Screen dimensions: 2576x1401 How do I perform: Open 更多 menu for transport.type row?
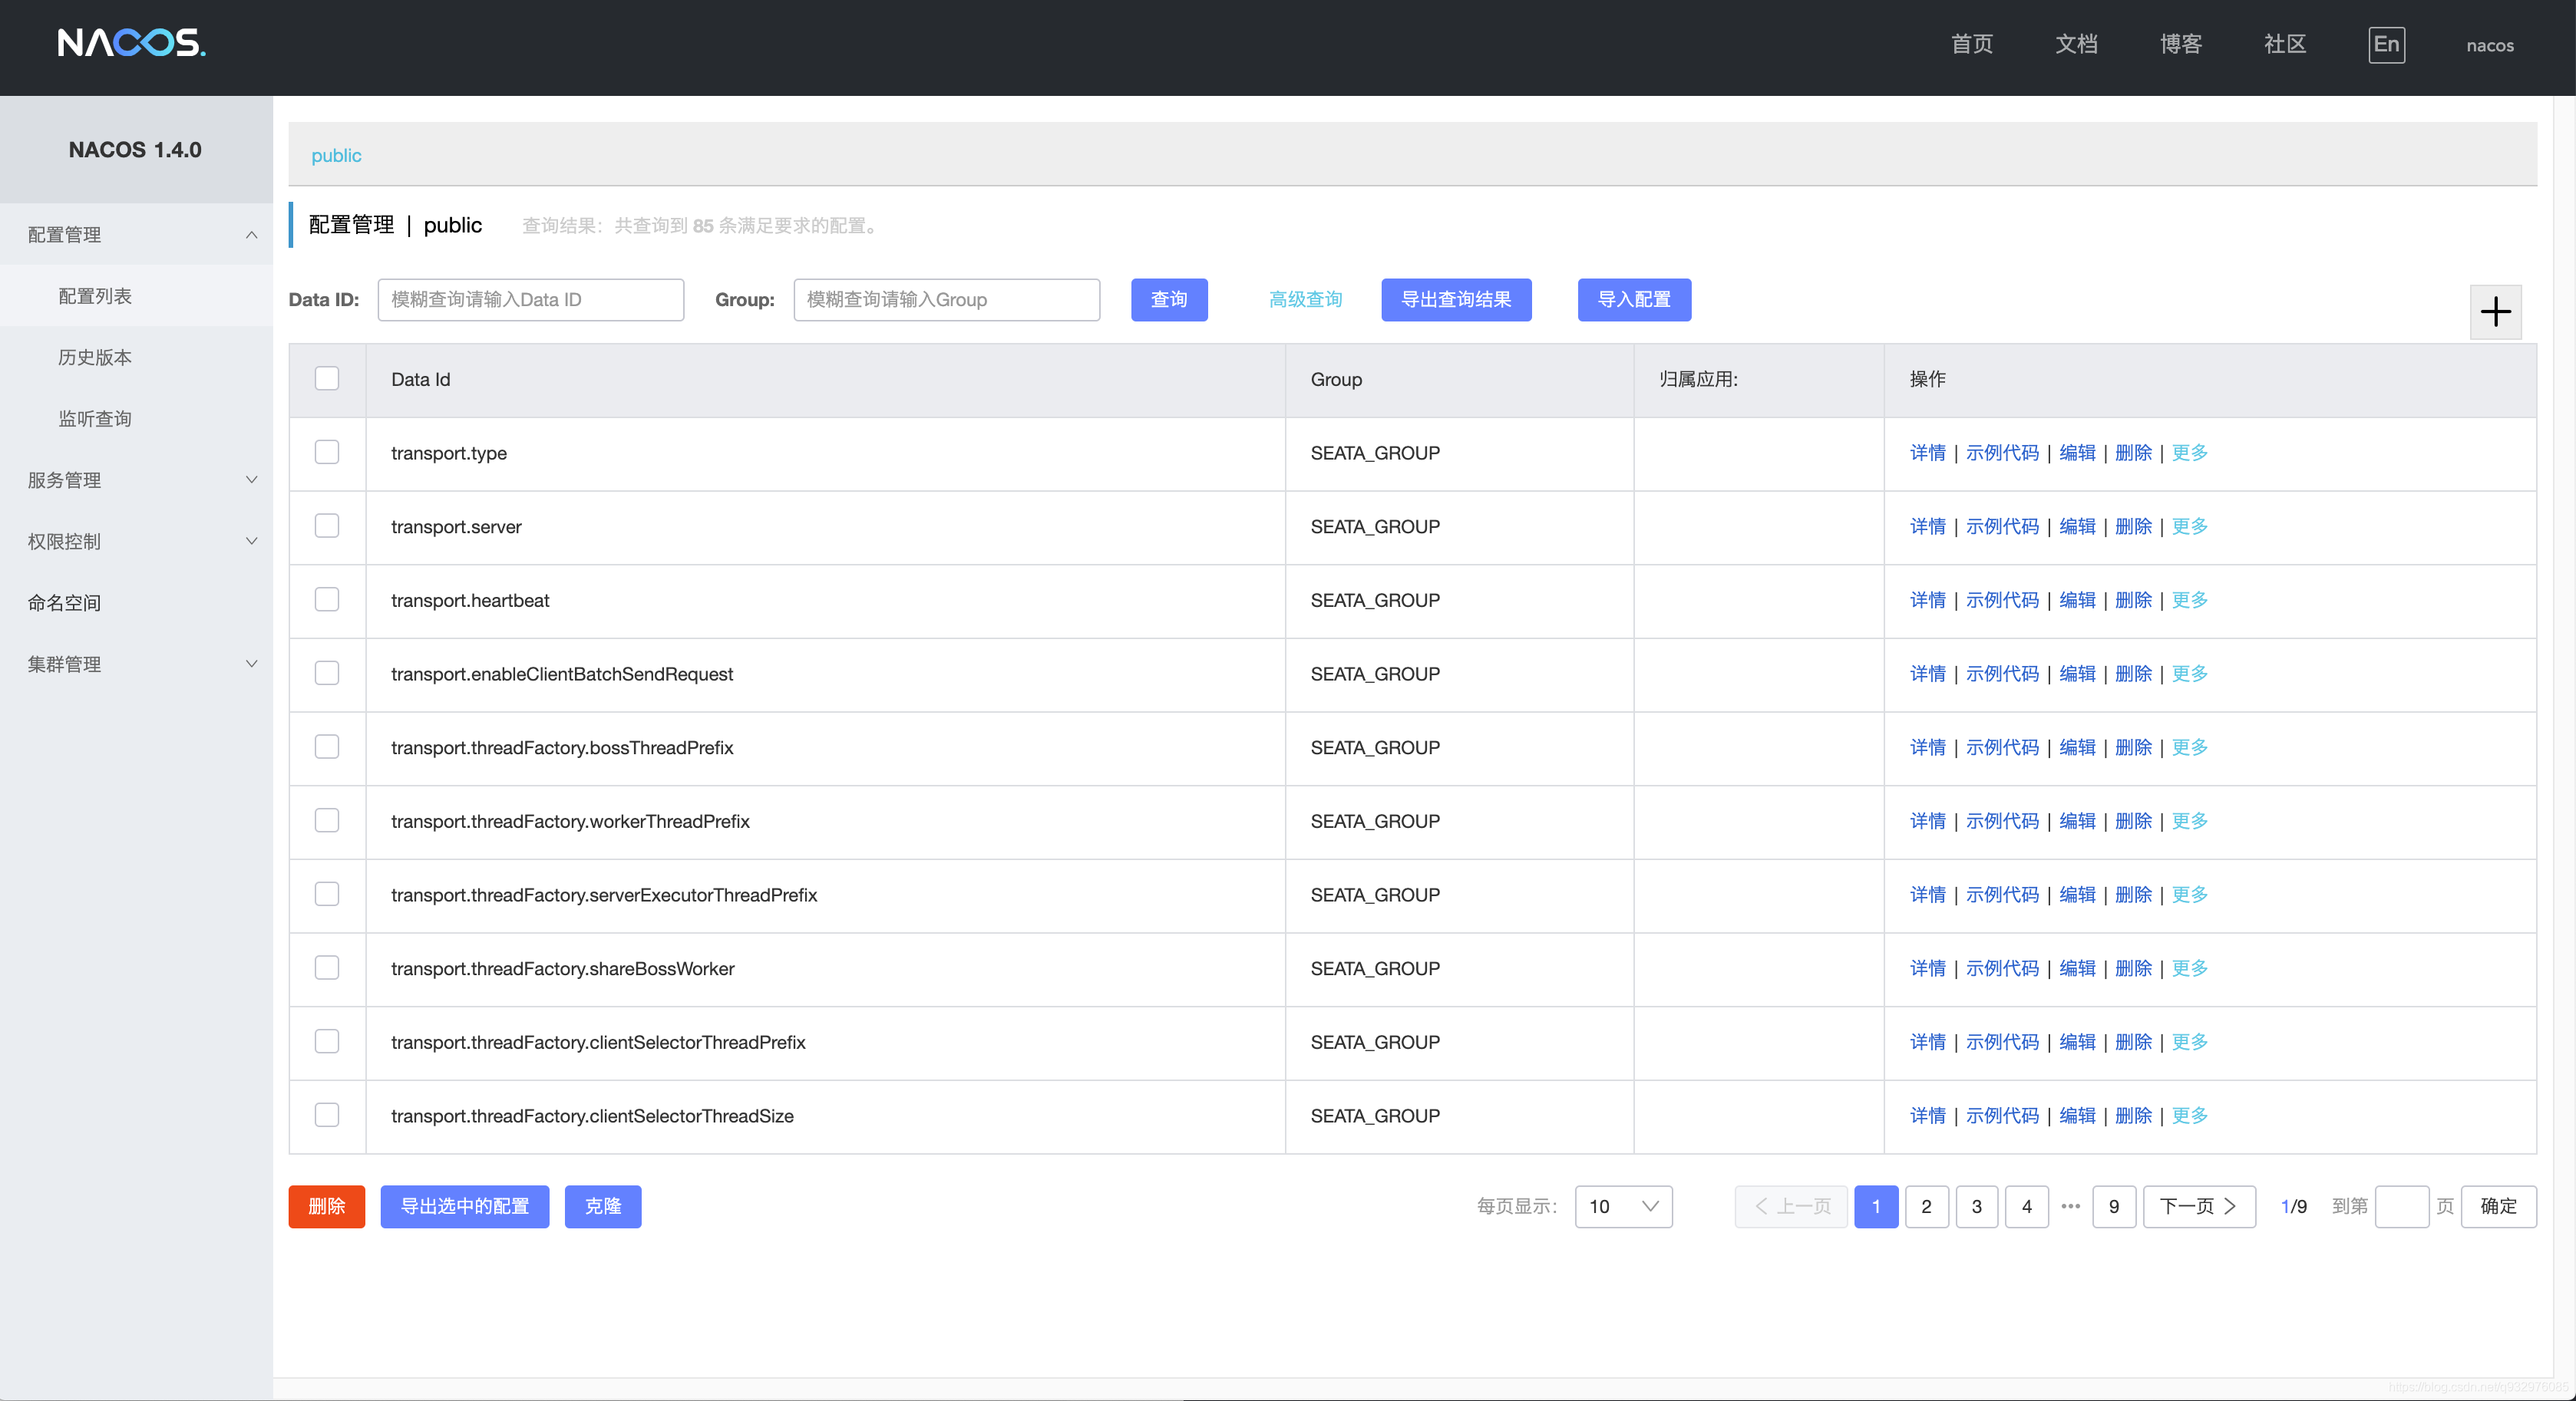2189,453
